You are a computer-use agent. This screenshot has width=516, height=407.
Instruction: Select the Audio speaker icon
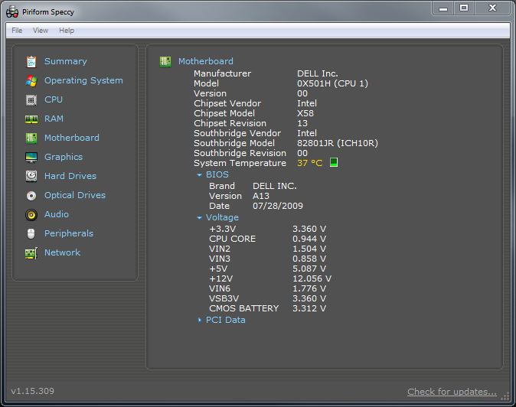click(31, 214)
